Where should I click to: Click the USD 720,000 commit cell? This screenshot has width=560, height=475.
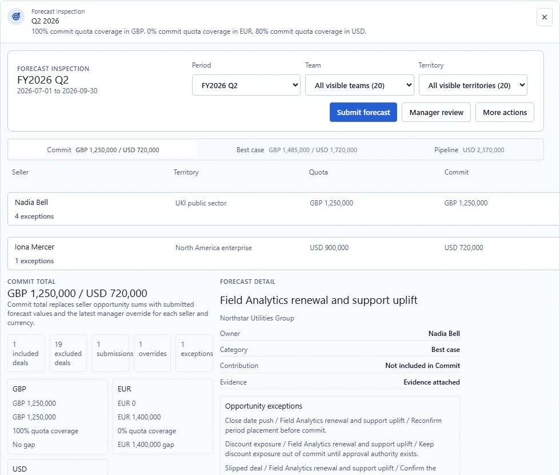coord(463,248)
